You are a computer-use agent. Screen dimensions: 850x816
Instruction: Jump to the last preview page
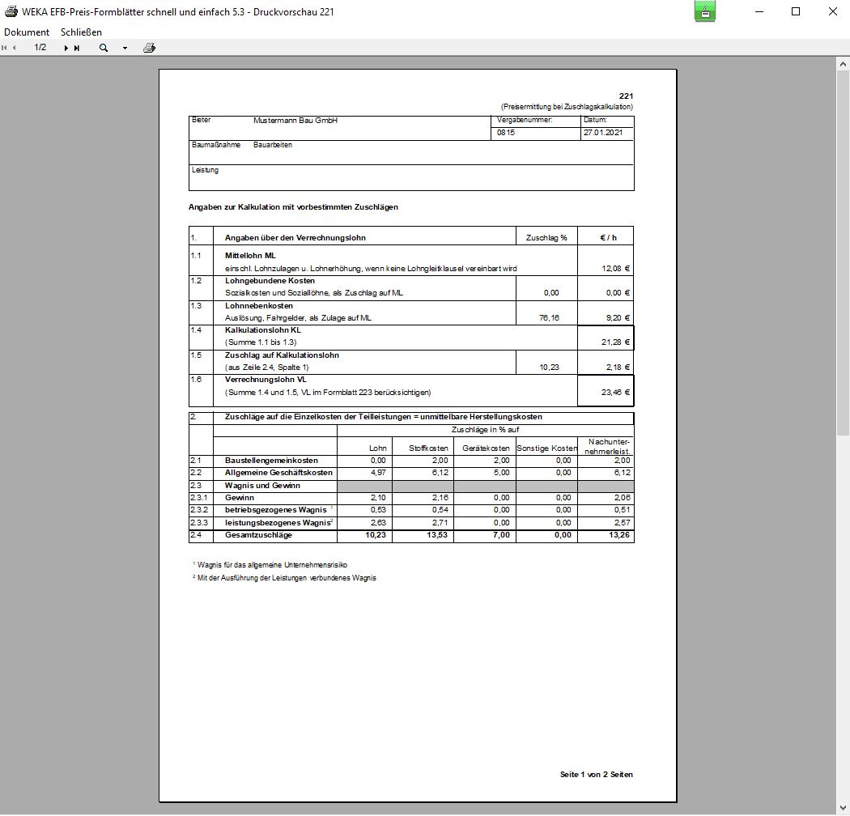pos(77,48)
